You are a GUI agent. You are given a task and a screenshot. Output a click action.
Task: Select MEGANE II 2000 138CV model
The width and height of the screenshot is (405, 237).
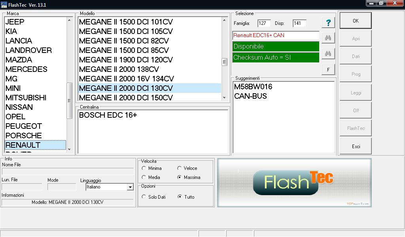point(150,69)
